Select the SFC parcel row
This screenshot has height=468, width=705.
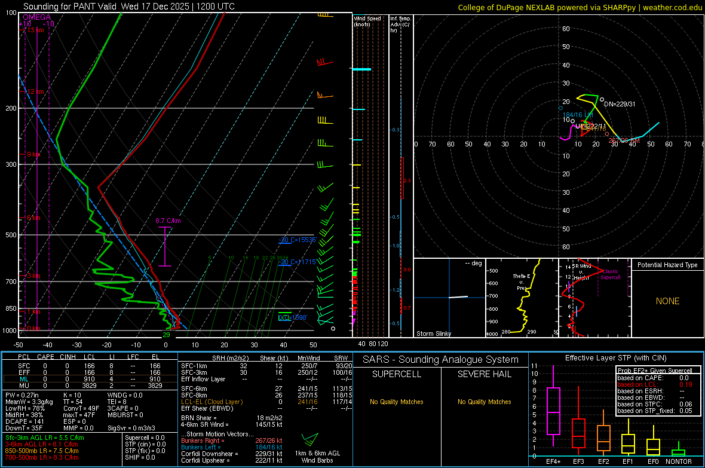coord(90,366)
